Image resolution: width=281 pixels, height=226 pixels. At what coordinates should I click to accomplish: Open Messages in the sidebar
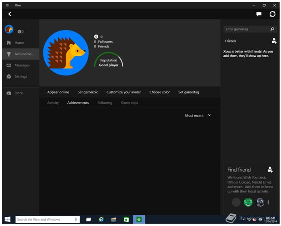[21, 65]
